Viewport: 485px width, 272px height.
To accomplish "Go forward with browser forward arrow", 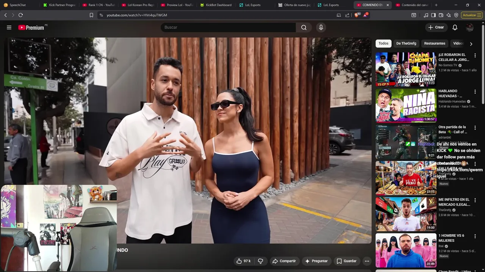I will (13, 15).
